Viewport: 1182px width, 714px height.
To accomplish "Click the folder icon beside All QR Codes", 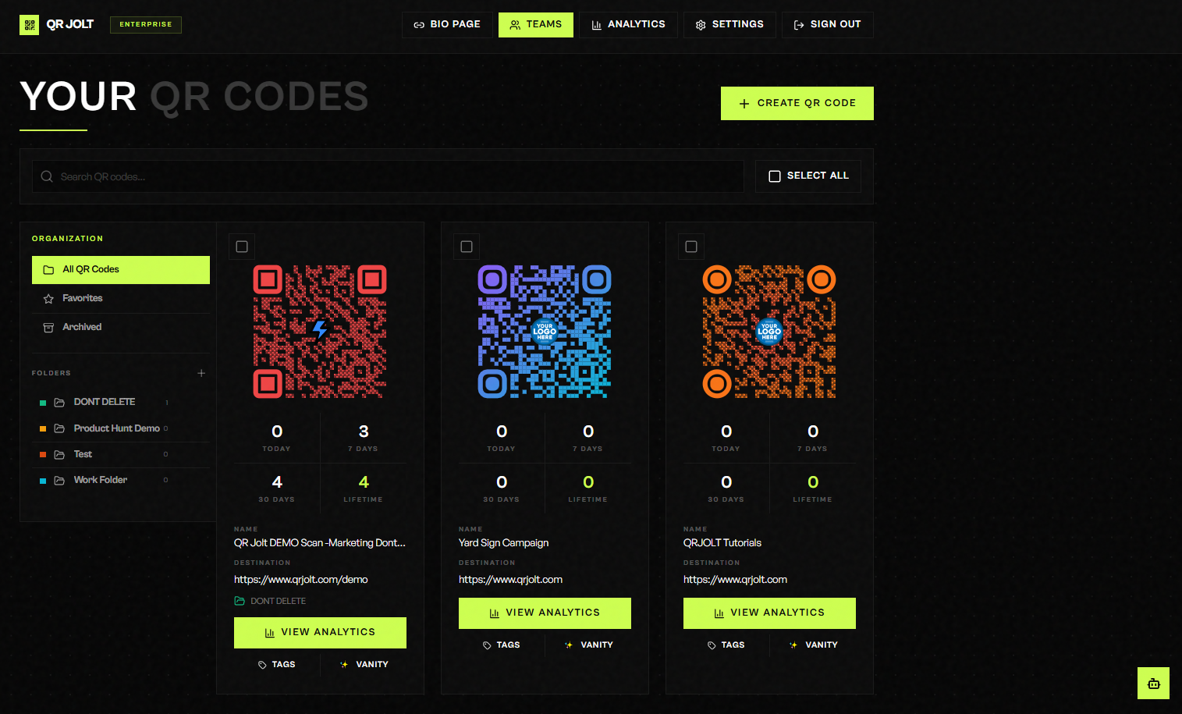I will tap(48, 270).
